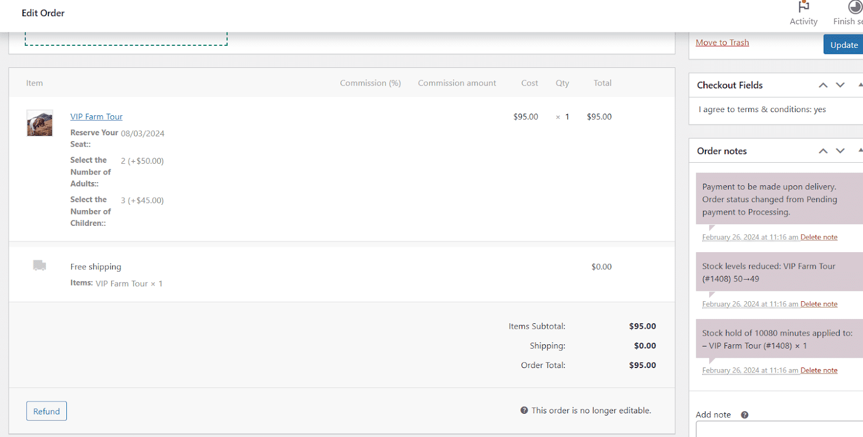The width and height of the screenshot is (863, 437).
Task: Move Order notes panel down
Action: pyautogui.click(x=840, y=151)
